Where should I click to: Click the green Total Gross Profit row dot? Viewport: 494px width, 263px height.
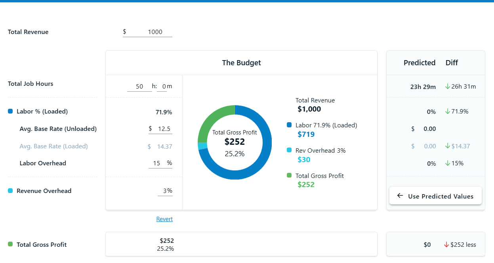tap(10, 244)
